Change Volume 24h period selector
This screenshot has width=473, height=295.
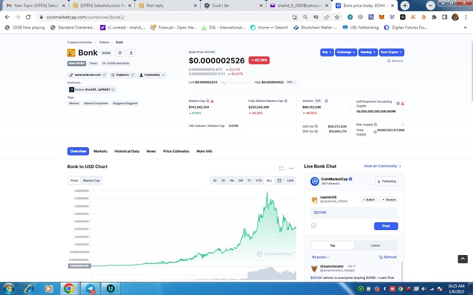pos(318,101)
